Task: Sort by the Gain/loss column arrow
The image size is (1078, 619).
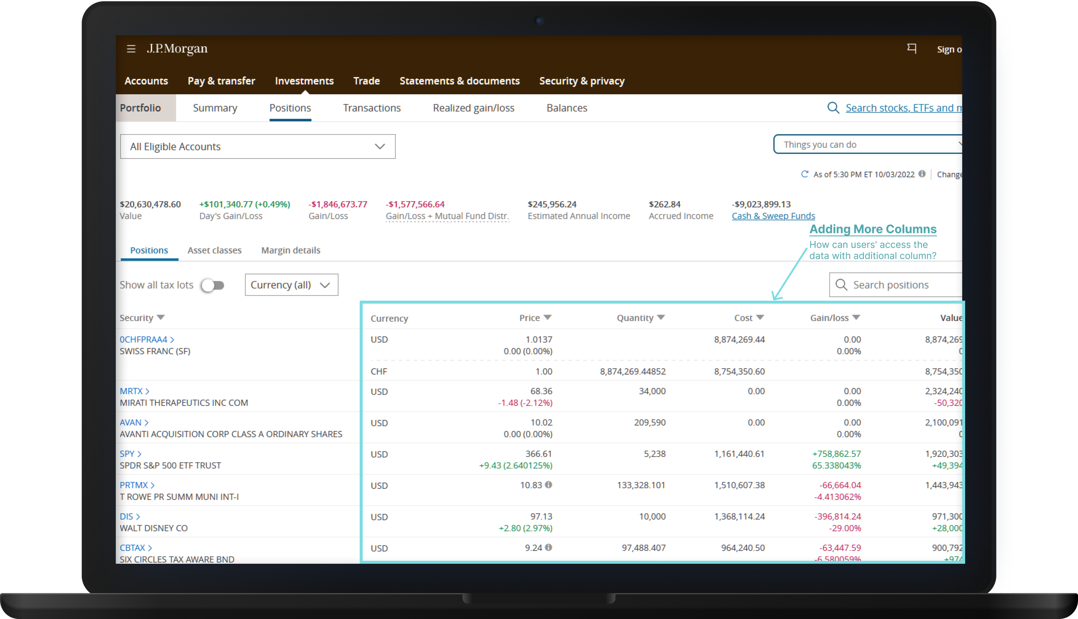Action: click(x=856, y=317)
